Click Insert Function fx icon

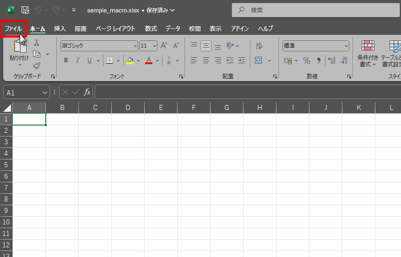click(x=87, y=92)
